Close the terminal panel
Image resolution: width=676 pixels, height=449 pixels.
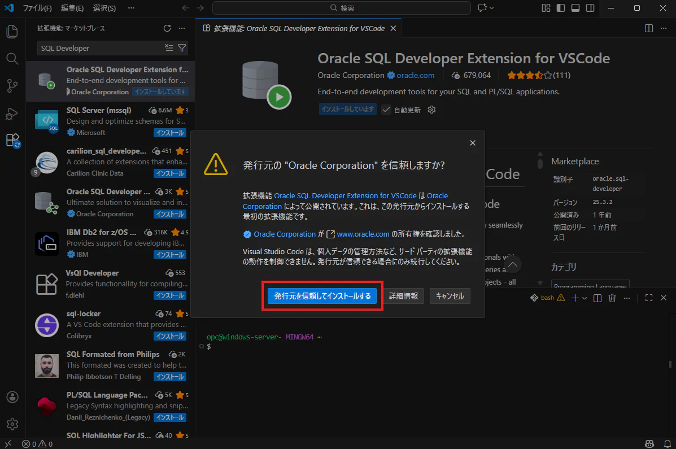pos(664,298)
